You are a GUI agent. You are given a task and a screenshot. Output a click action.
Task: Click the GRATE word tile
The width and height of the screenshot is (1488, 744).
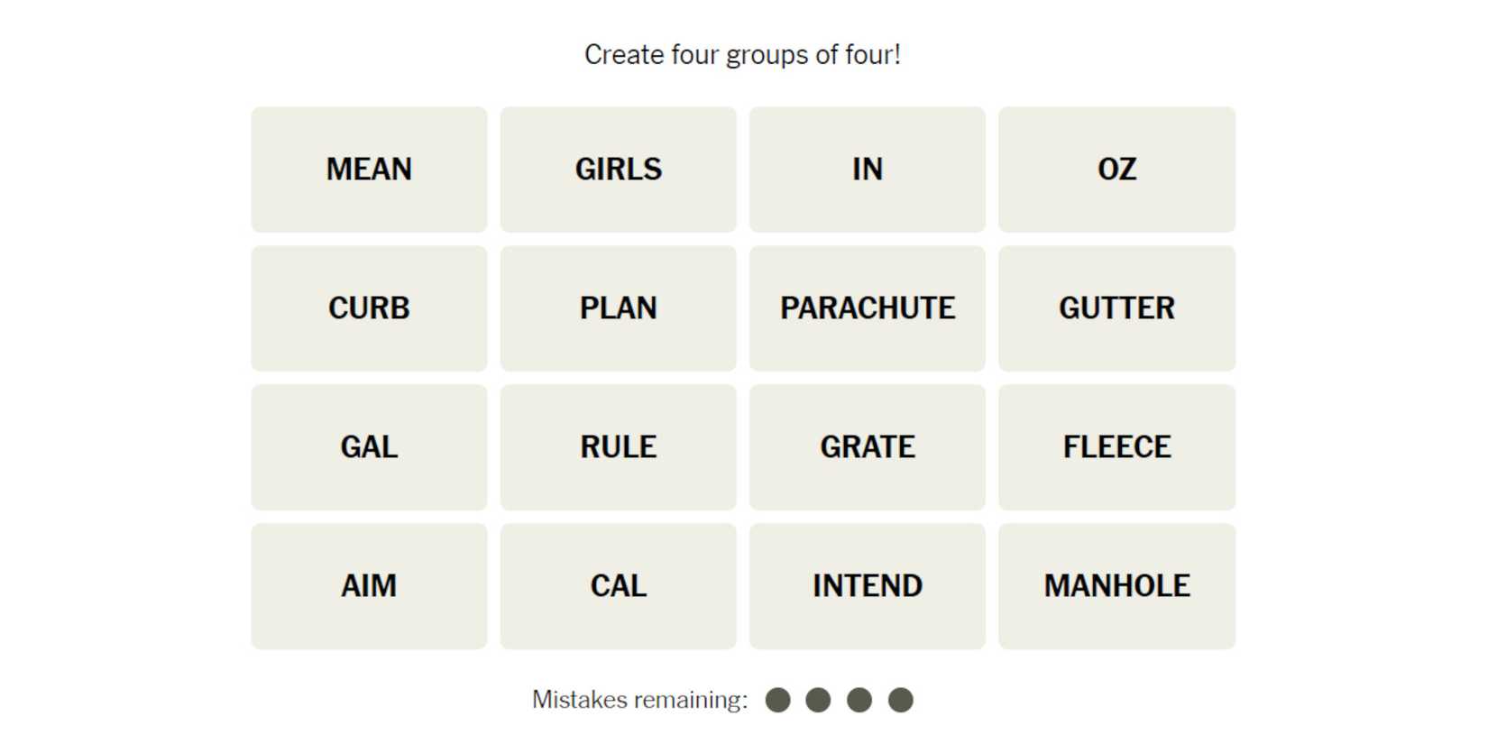point(867,447)
